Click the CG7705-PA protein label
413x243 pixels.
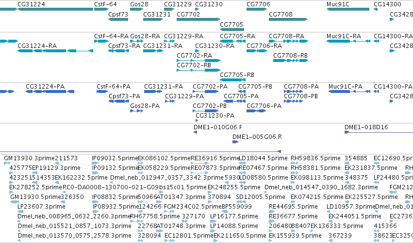point(241,96)
